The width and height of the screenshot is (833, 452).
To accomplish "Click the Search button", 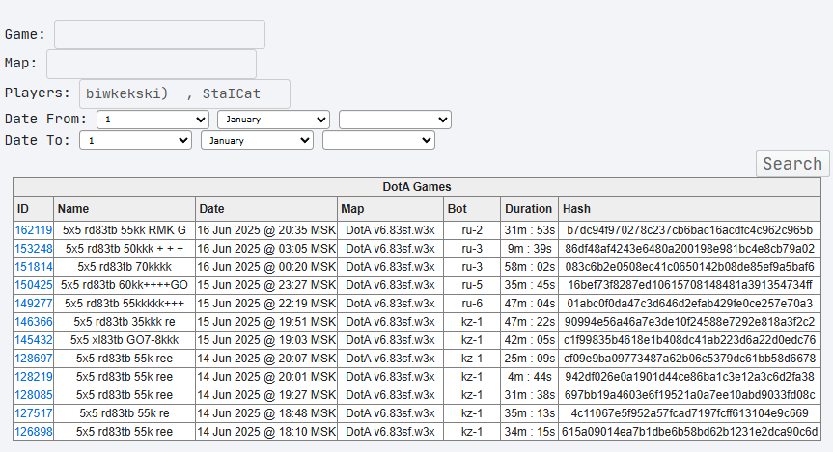I will (792, 164).
